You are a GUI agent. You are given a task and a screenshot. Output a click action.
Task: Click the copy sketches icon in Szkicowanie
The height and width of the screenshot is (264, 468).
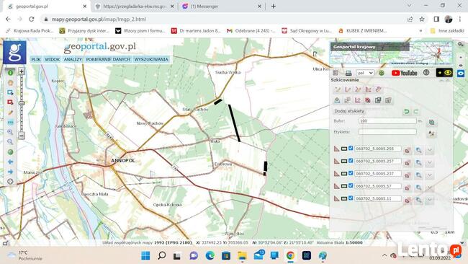pos(378,100)
